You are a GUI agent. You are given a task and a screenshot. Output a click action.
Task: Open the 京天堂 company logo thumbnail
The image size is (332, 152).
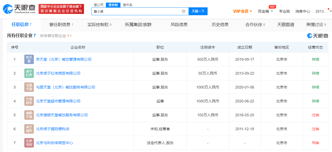point(29,59)
